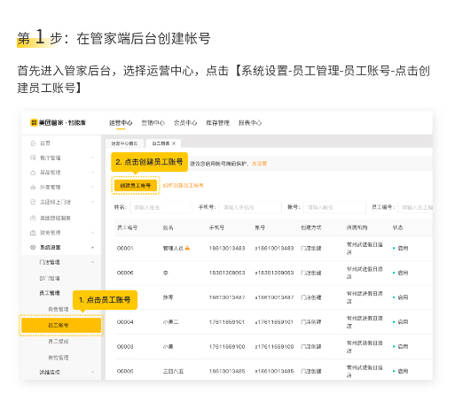
Task: Open the 营销中心 top menu
Action: click(153, 123)
